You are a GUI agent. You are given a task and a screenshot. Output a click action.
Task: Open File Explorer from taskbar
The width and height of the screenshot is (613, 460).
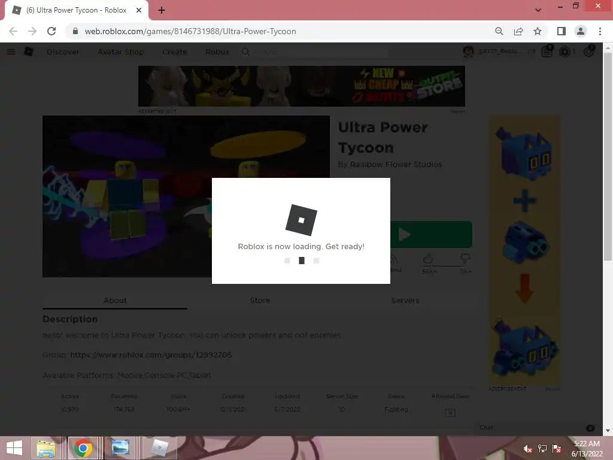point(46,448)
